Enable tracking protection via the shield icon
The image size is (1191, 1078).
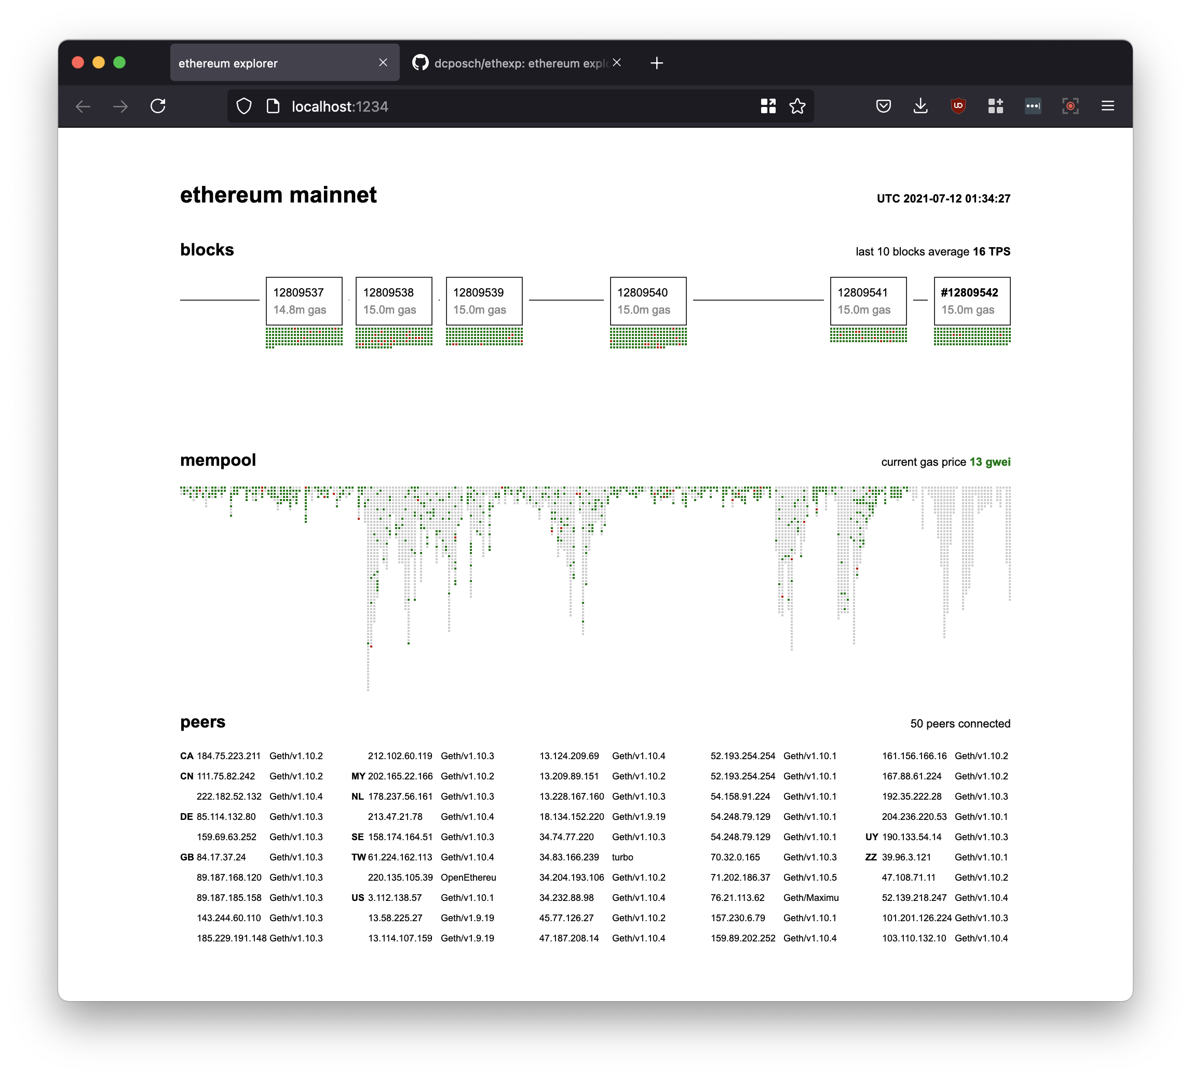(x=244, y=106)
